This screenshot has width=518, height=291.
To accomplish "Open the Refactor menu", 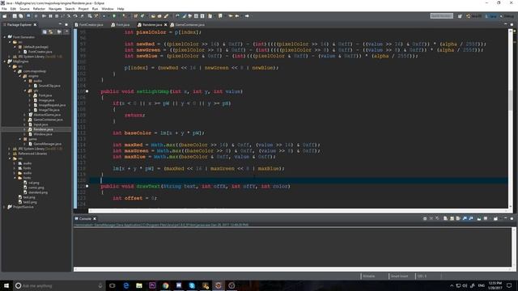I will (x=39, y=9).
